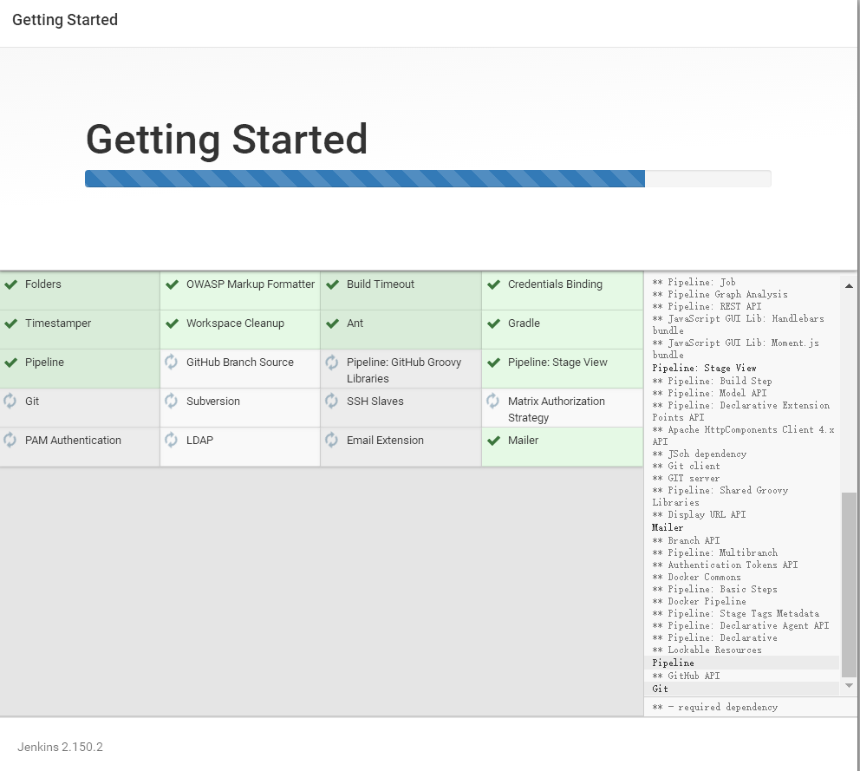Click the Jenkins 2.150.2 version text
The image size is (860, 771).
(61, 747)
